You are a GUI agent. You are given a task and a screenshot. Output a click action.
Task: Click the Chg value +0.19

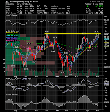101,8
